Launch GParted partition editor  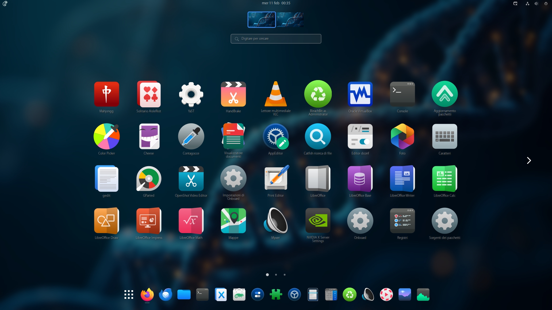149,179
